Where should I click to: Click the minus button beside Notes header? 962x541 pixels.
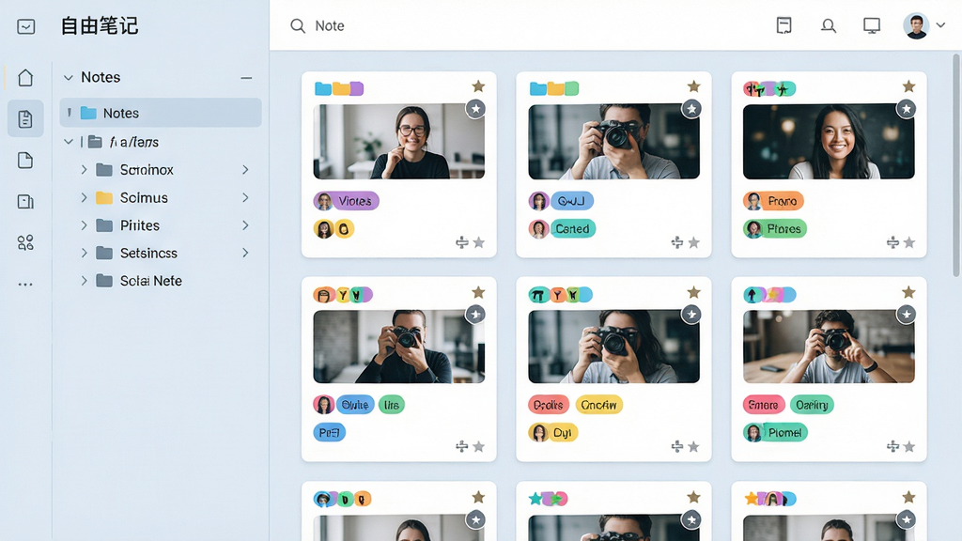[x=246, y=78]
